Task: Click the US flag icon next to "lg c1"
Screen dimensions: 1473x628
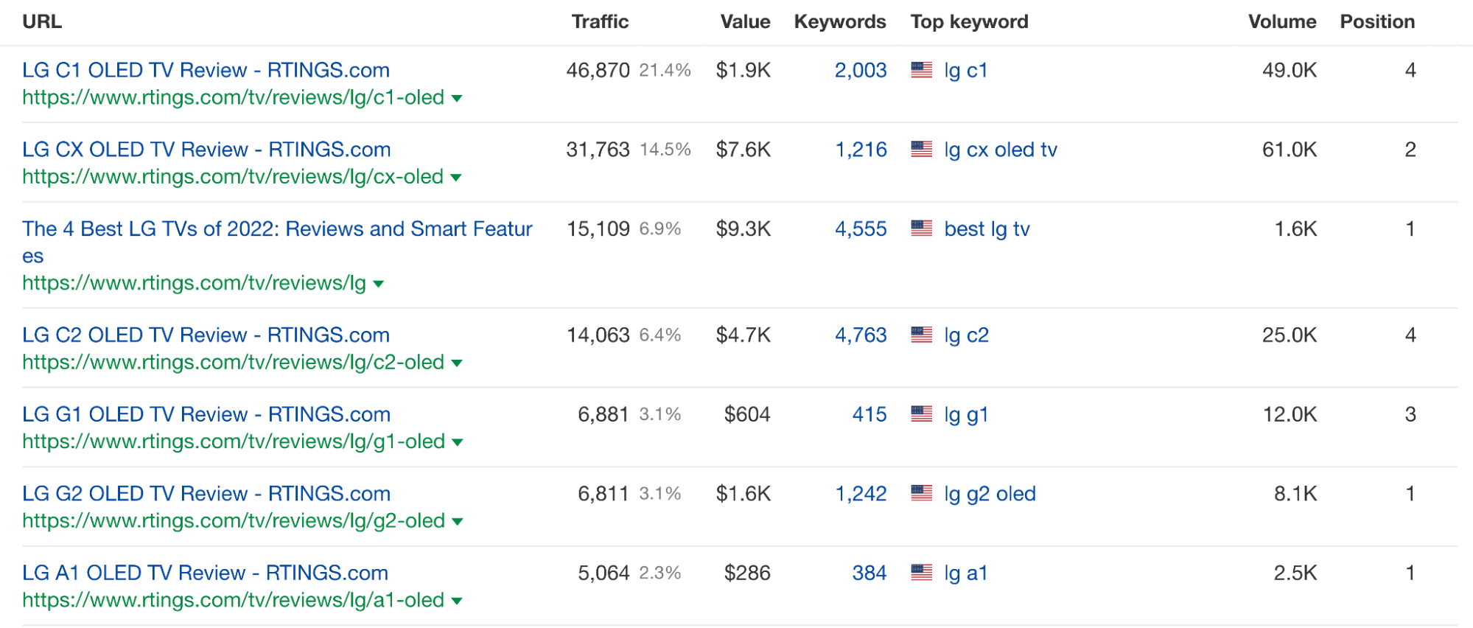Action: pyautogui.click(x=920, y=70)
